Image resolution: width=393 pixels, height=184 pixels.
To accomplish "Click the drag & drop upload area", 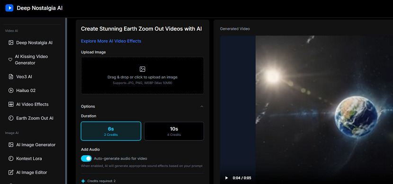I will pyautogui.click(x=143, y=75).
